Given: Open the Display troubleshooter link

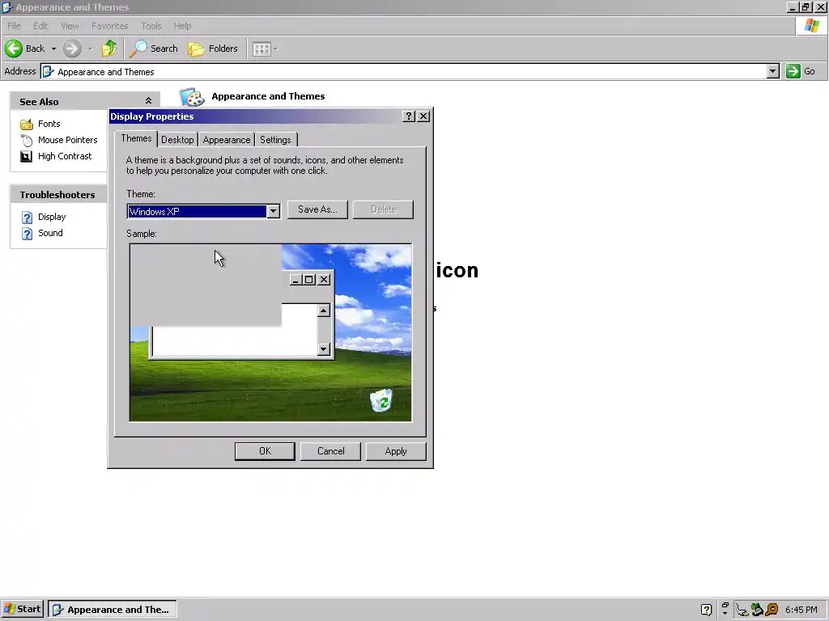Looking at the screenshot, I should [x=52, y=217].
